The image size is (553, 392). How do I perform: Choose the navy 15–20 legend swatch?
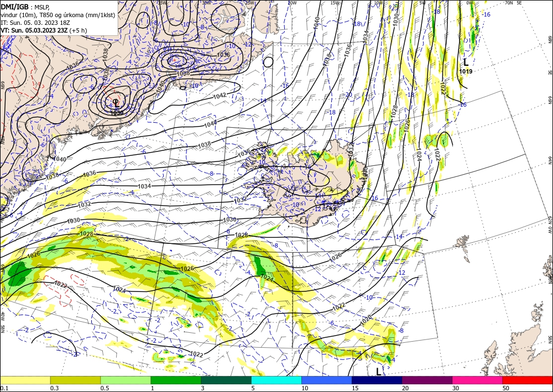pos(377,380)
